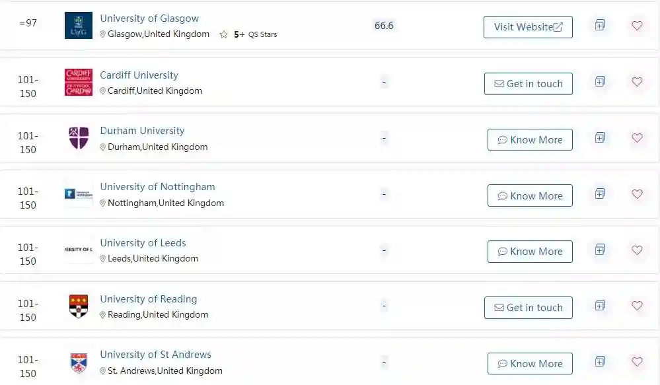Open the University of Nottingham link
The height and width of the screenshot is (385, 660).
(x=157, y=187)
